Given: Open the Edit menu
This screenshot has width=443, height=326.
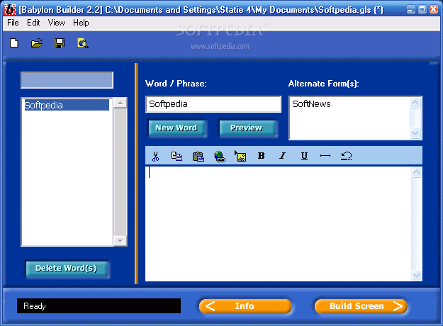Looking at the screenshot, I should (33, 23).
